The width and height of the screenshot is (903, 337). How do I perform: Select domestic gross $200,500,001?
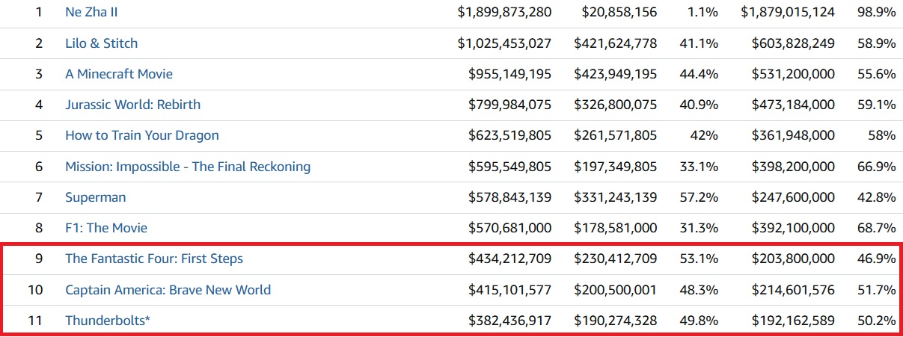click(616, 290)
